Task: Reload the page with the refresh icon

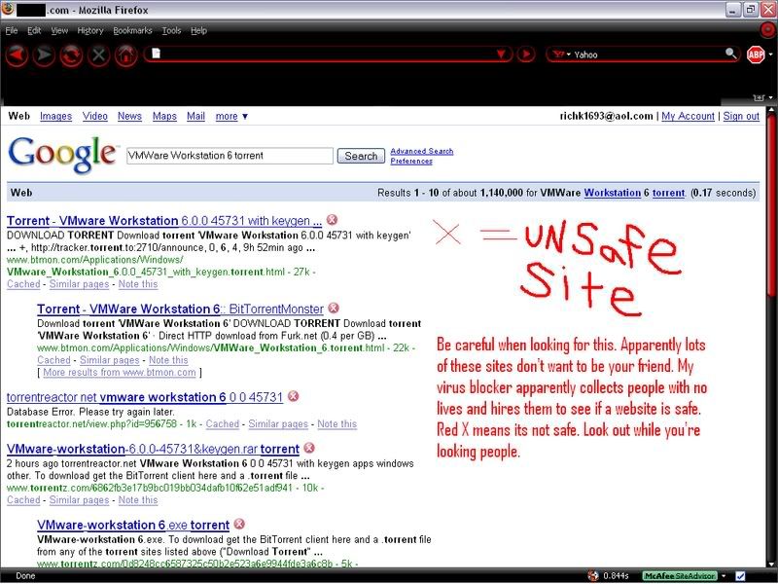Action: tap(71, 55)
